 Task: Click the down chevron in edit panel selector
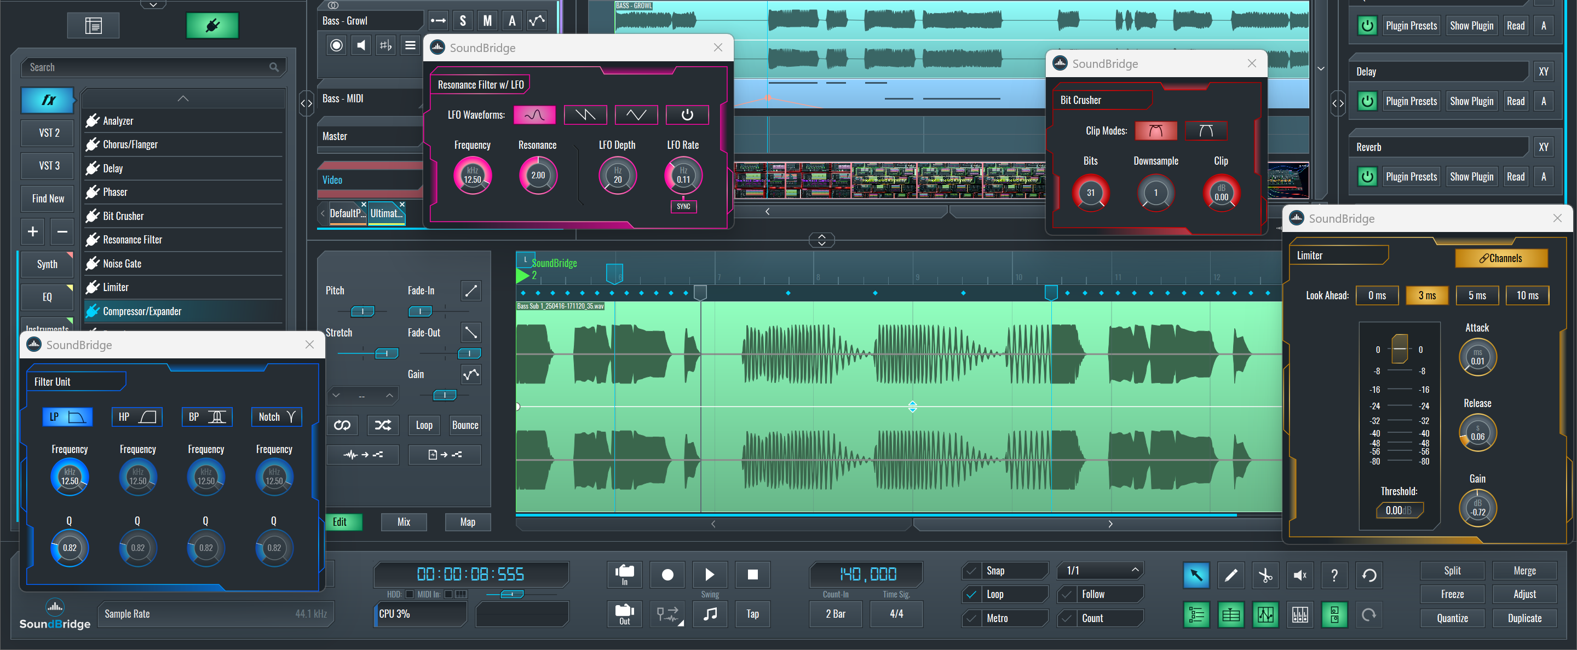coord(336,395)
